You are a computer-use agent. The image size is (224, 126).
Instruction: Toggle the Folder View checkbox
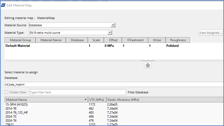click(7, 92)
